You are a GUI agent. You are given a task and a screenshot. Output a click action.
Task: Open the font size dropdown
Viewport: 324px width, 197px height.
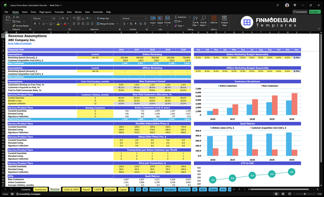pyautogui.click(x=59, y=18)
